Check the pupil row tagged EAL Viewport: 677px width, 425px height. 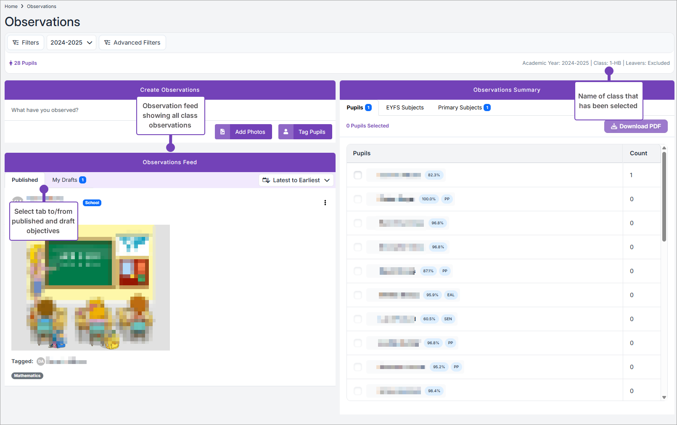358,295
